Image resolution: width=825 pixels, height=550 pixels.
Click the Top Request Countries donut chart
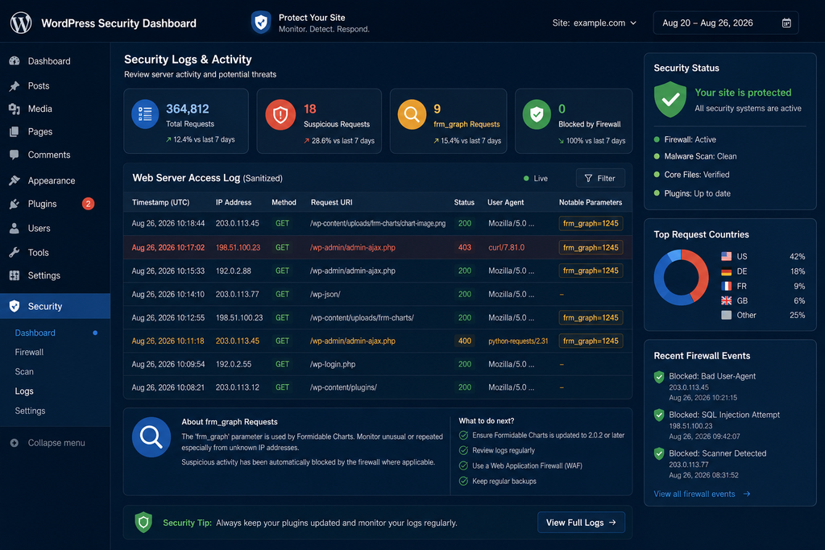click(x=681, y=277)
